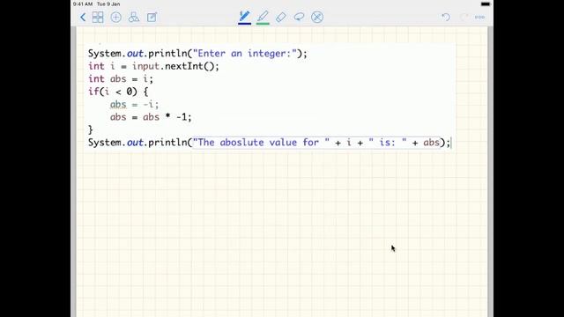564x317 pixels.
Task: Click the ' is: ' string in last line
Action: tap(388, 143)
